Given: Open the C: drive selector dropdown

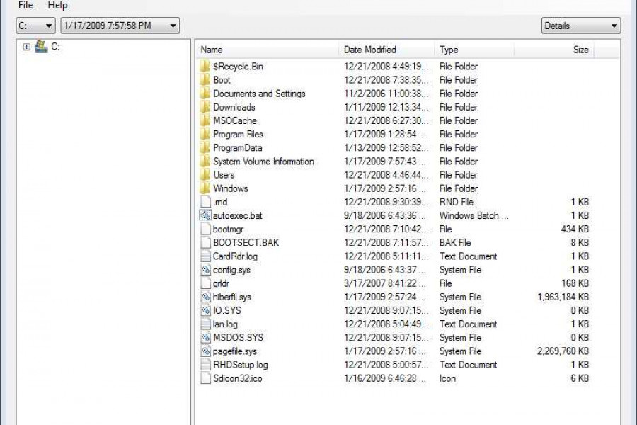Looking at the screenshot, I should pos(35,26).
